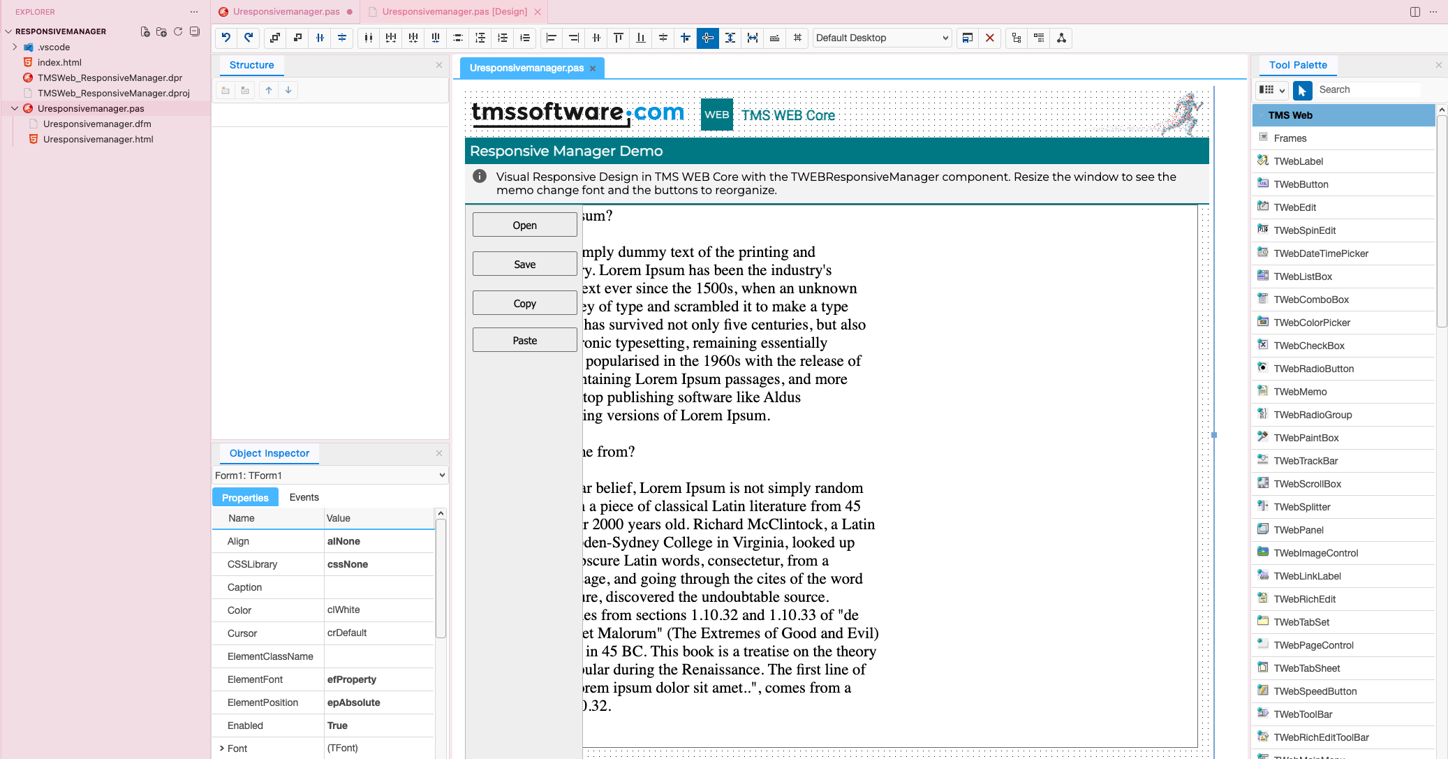This screenshot has width=1448, height=759.
Task: Click New File icon in Explorer header
Action: coord(145,31)
